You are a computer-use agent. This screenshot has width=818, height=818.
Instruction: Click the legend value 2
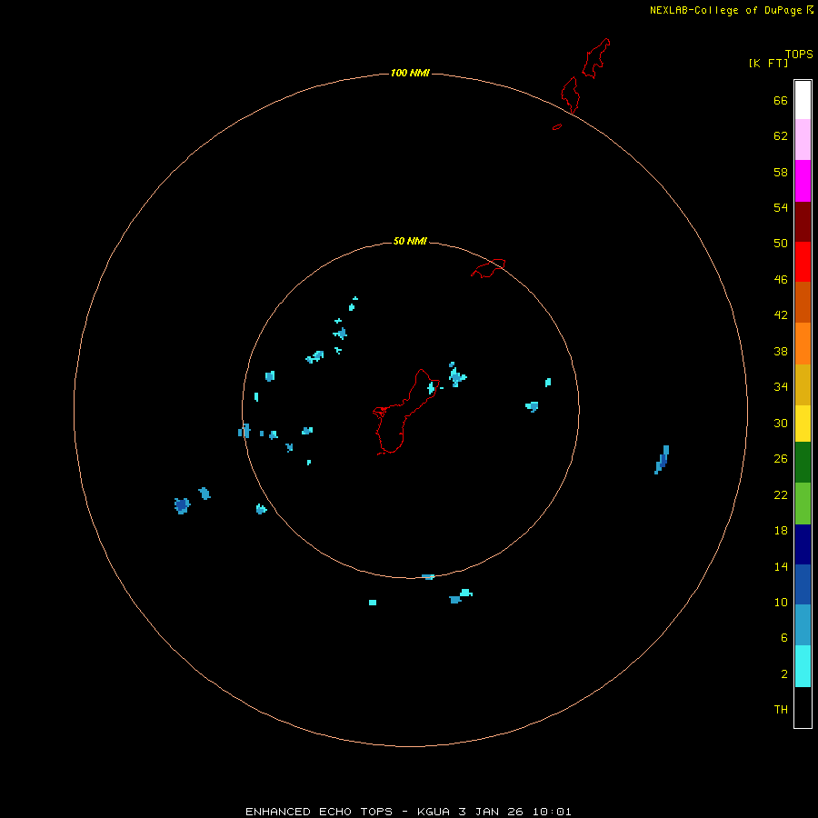(783, 674)
